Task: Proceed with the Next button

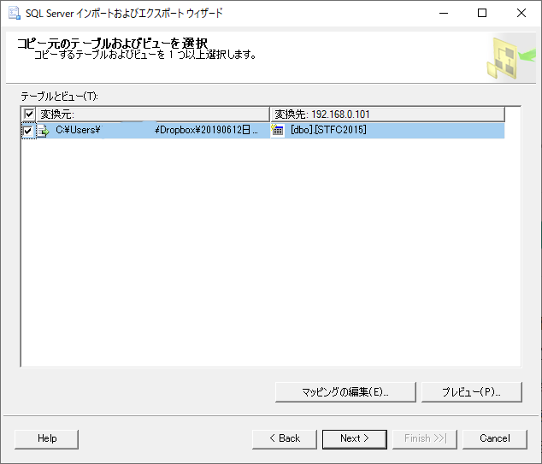Action: pos(354,438)
